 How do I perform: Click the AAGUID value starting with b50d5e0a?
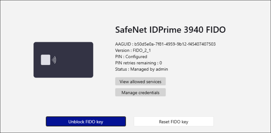175,44
